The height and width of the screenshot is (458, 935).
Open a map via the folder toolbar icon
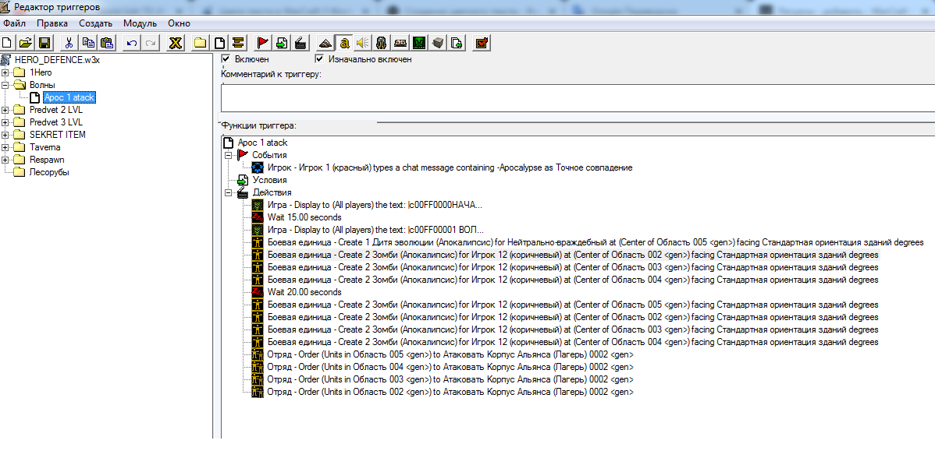(24, 42)
